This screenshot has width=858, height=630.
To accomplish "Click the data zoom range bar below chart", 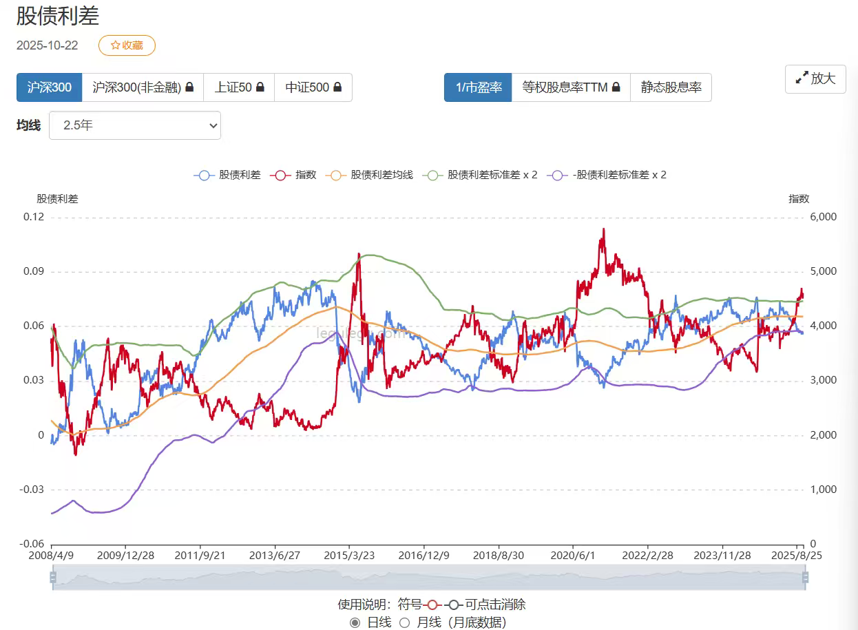I will (x=428, y=578).
